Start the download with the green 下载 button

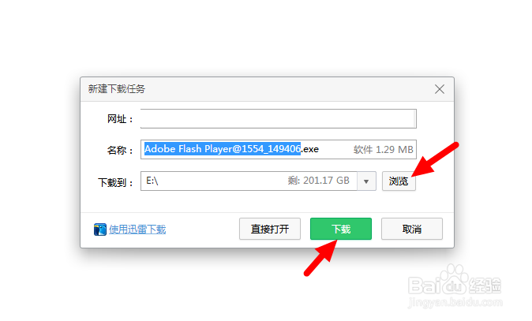(x=341, y=229)
